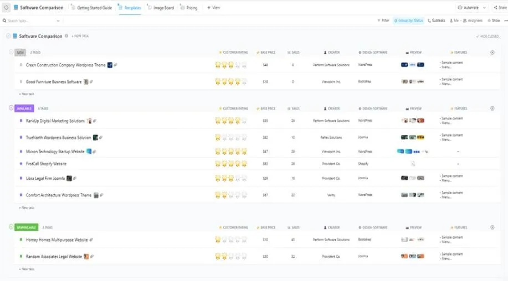Screen dimensions: 508x281
Task: Sort by Customer Rating column in NEW group
Action: pos(234,53)
